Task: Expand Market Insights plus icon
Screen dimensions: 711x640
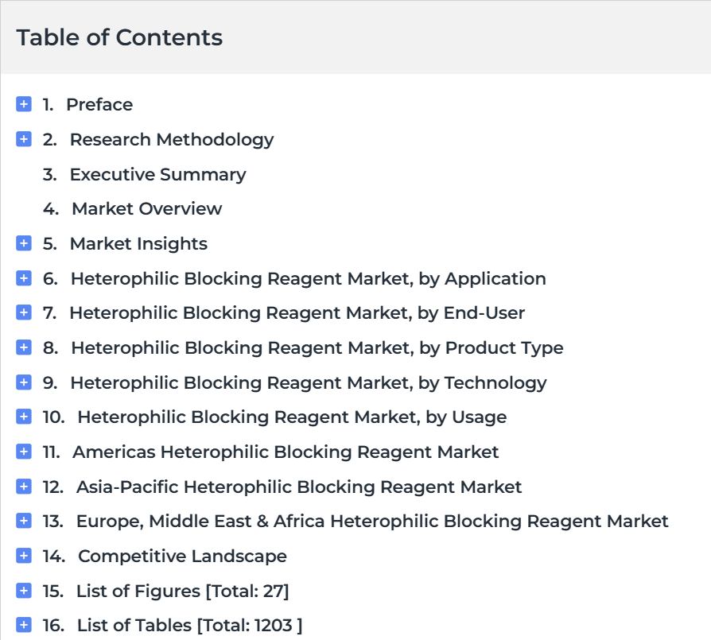Action: (x=24, y=243)
